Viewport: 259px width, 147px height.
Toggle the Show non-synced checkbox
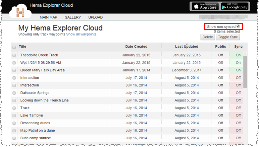[238, 26]
